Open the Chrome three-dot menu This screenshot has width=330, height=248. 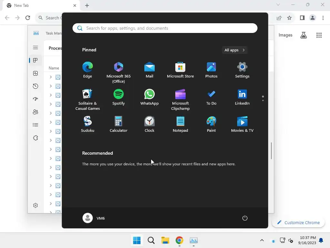click(x=323, y=18)
